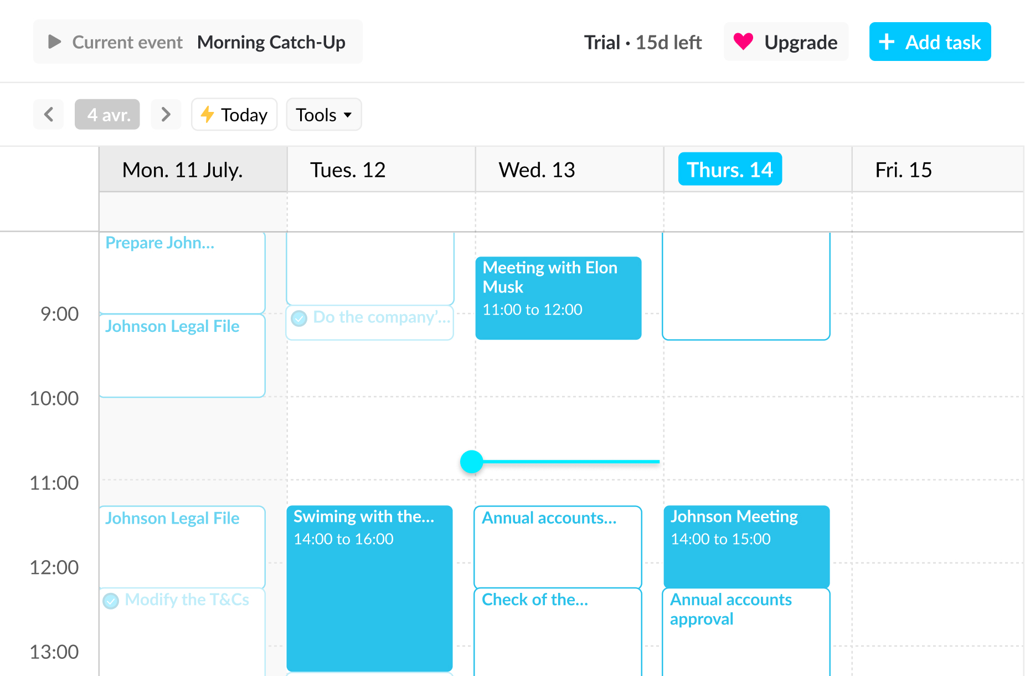Viewport: 1025px width, 676px height.
Task: Click the plus icon on Add task
Action: (887, 42)
